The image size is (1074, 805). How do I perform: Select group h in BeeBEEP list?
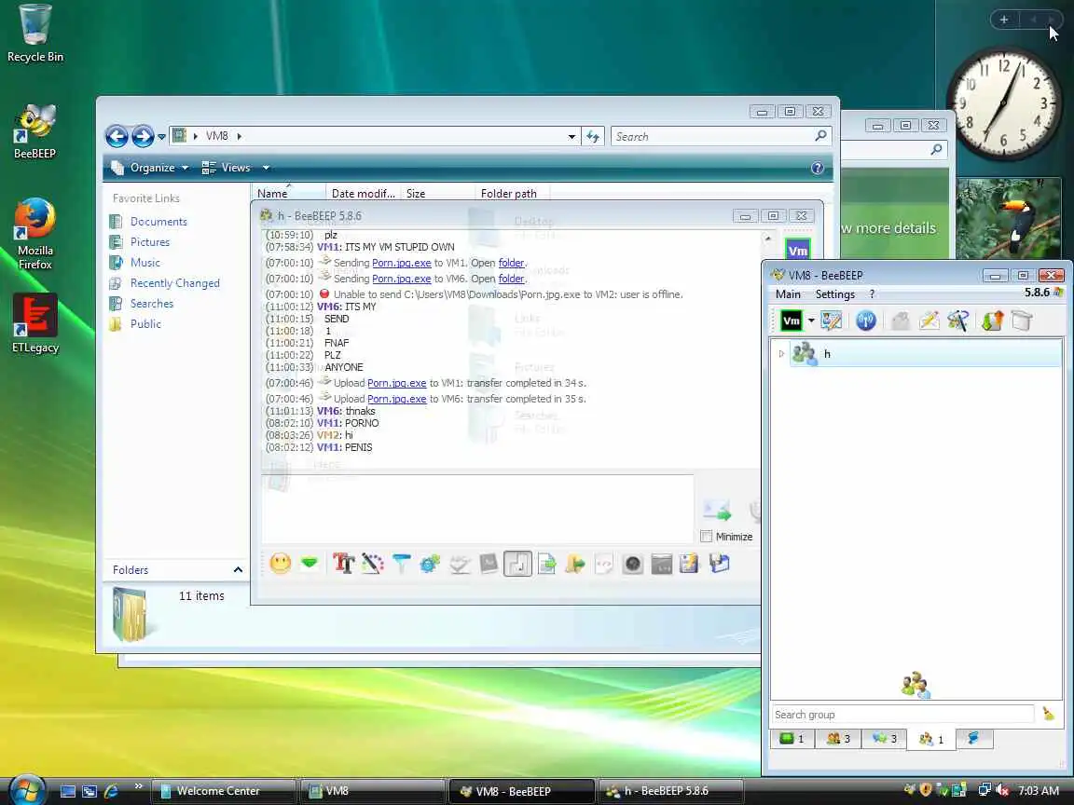pos(925,354)
